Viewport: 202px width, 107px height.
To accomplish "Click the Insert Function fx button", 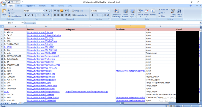I will [34, 23].
